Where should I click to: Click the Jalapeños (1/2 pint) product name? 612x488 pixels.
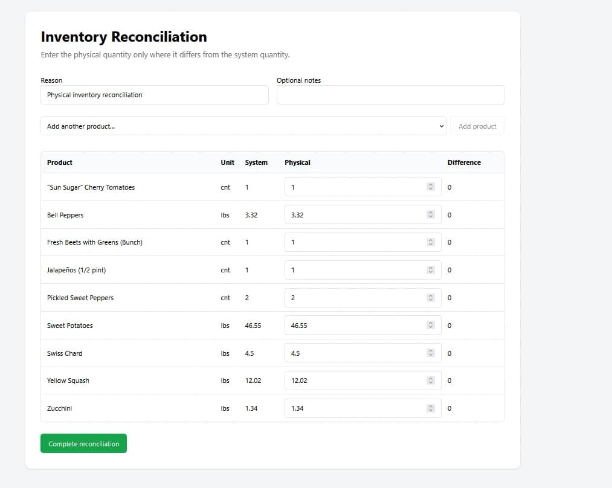point(77,270)
